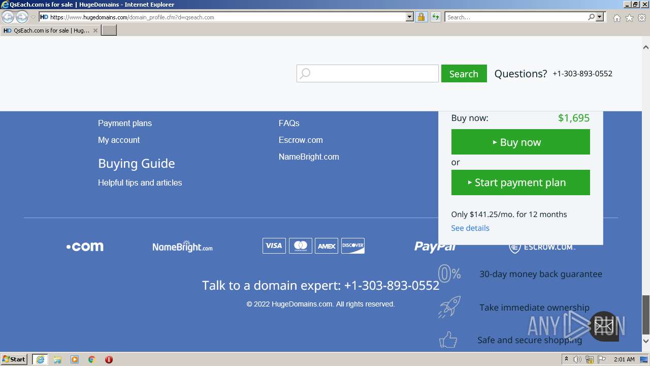Image resolution: width=650 pixels, height=366 pixels.
Task: Open the FAQs link
Action: (289, 123)
